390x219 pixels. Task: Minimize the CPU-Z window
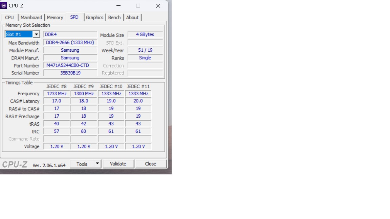[118, 6]
